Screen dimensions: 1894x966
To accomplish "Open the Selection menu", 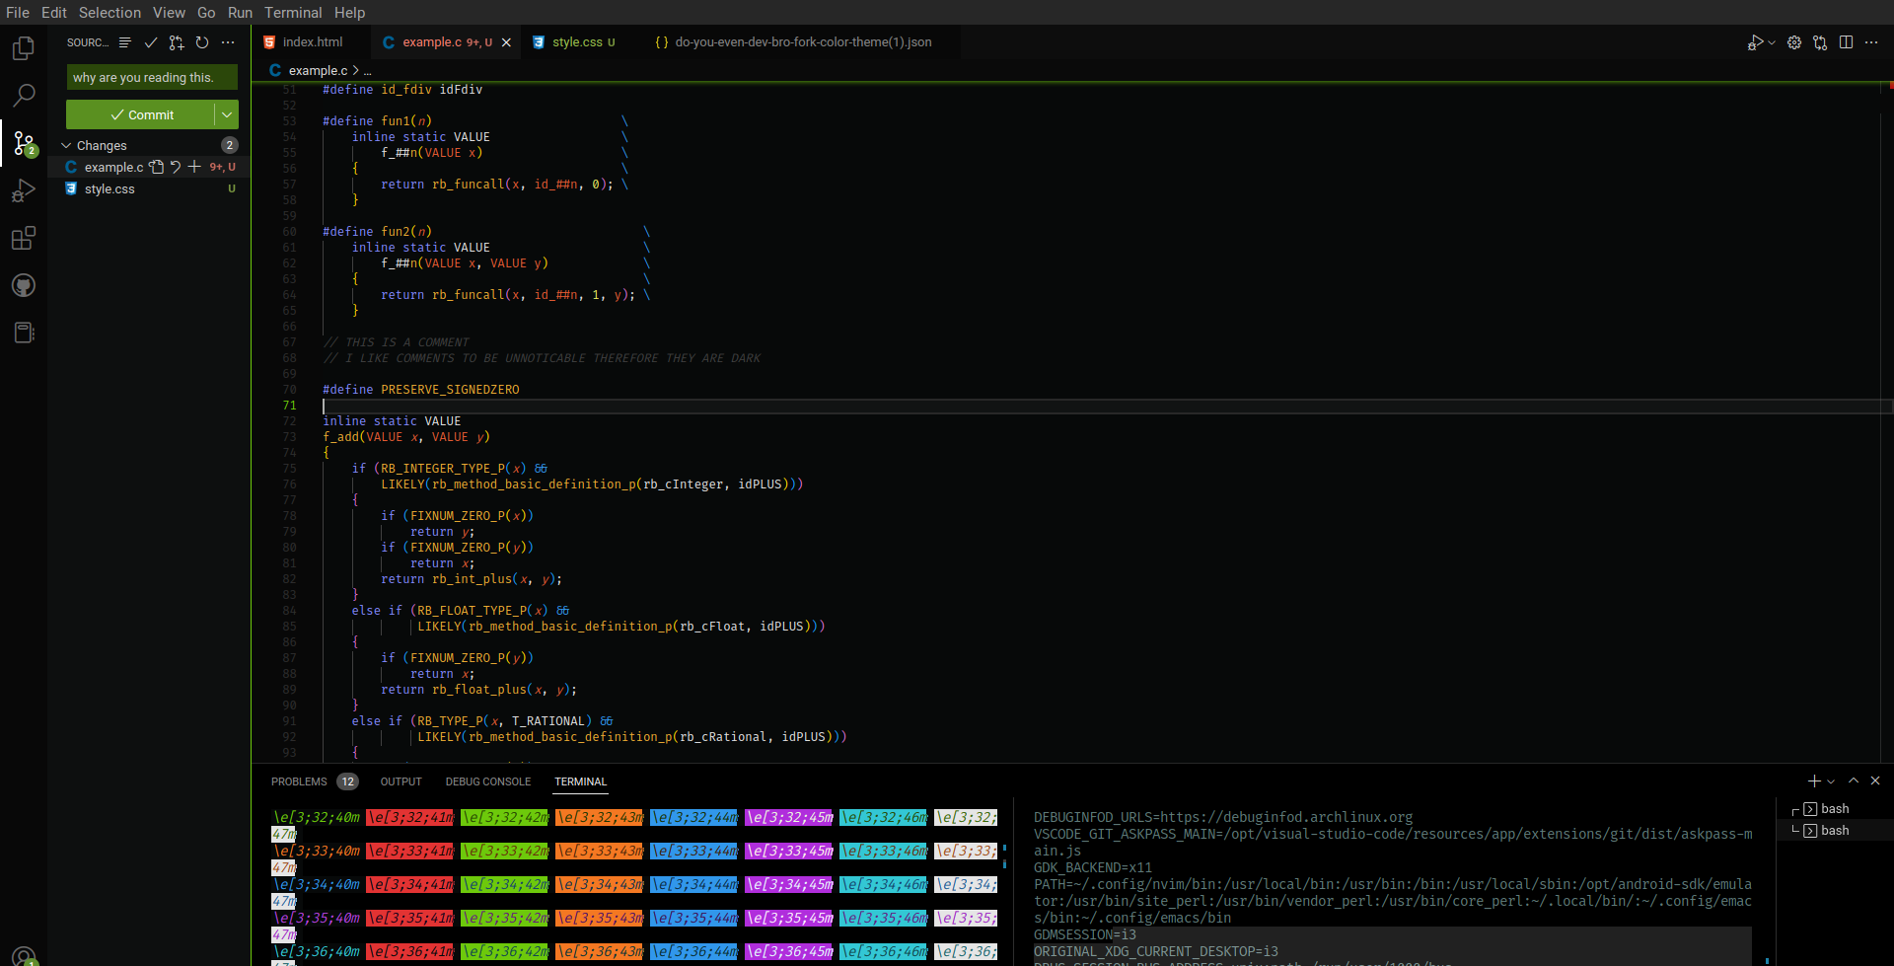I will pos(109,12).
